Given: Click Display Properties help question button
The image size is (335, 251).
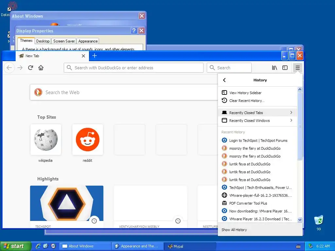Looking at the screenshot, I should tap(134, 30).
